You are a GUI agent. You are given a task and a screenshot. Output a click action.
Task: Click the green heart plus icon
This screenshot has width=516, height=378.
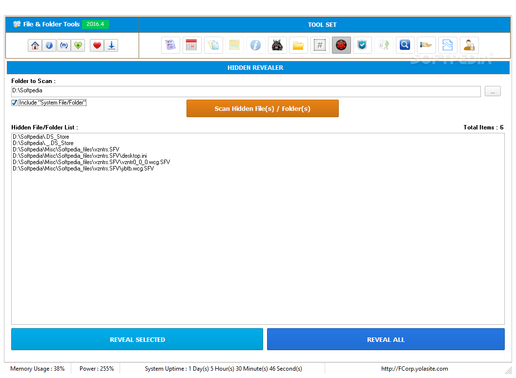click(x=78, y=45)
